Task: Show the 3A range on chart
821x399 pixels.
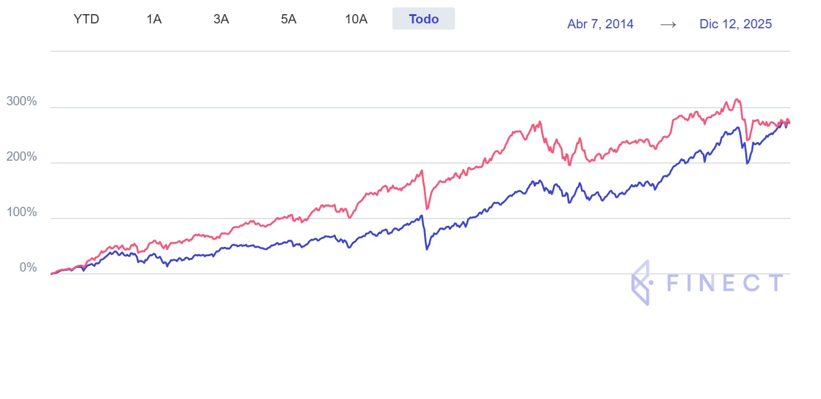Action: click(221, 19)
